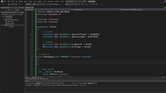This screenshot has width=166, height=93.
Task: Open the Auto dropdown in the toolbar
Action: [71, 4]
